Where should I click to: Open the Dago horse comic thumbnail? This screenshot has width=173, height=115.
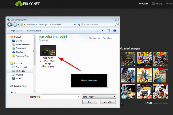click(128, 75)
